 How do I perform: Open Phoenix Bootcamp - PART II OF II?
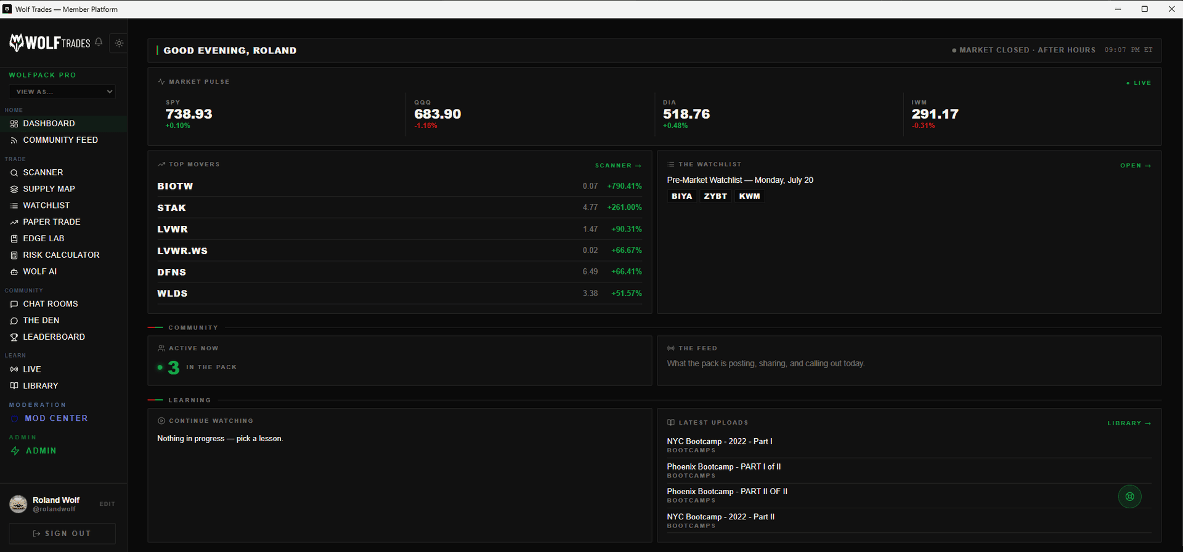click(909, 495)
